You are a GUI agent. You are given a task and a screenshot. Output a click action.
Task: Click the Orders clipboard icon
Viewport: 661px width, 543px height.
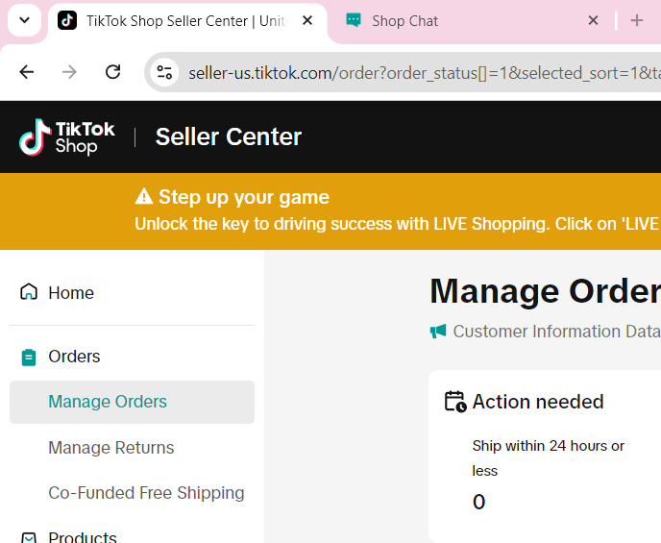[29, 358]
